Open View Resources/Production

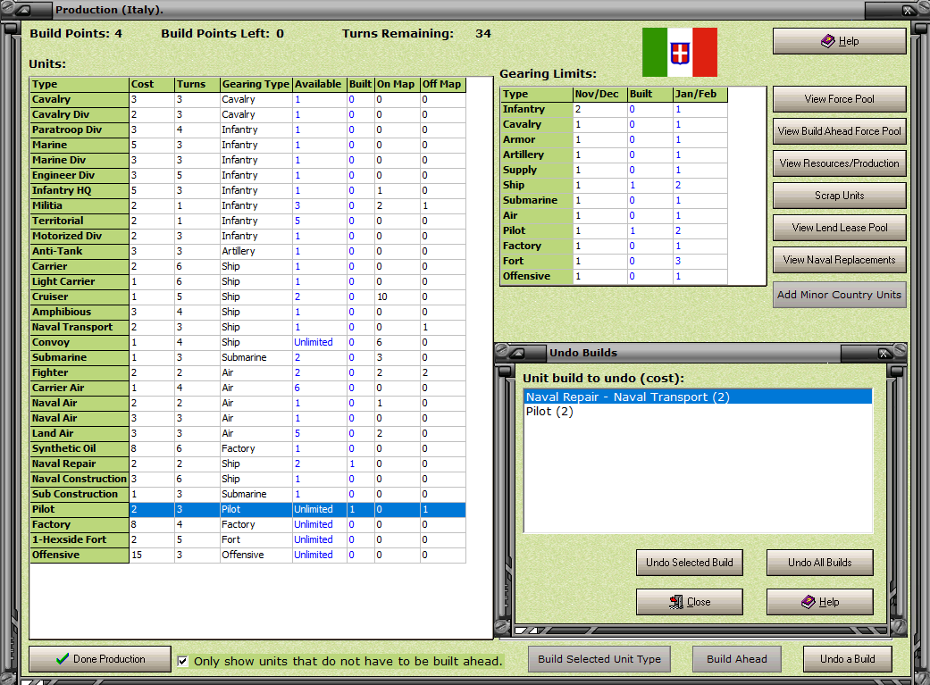(839, 163)
